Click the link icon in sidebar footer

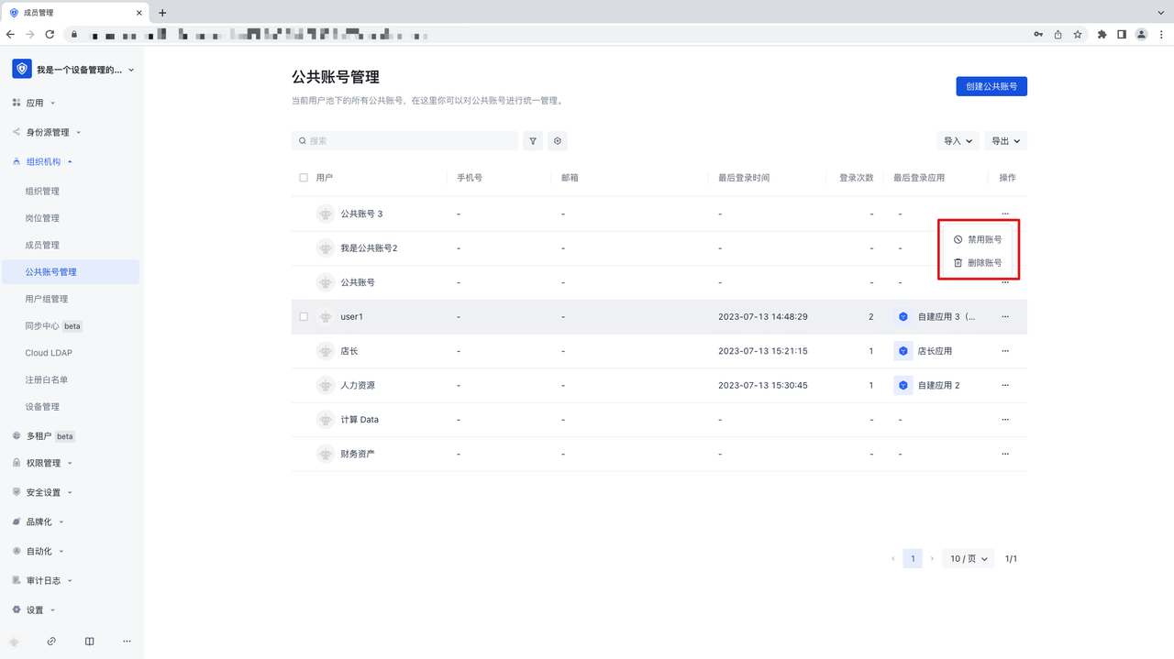51,642
